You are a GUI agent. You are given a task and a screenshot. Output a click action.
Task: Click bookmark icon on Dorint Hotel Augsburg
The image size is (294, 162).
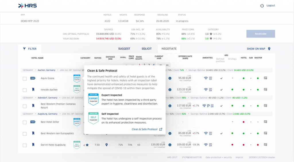point(33,144)
